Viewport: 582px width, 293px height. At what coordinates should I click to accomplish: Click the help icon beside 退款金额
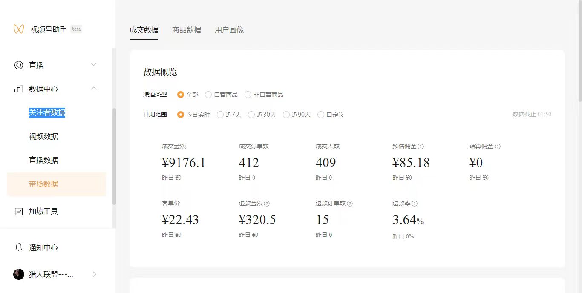267,204
